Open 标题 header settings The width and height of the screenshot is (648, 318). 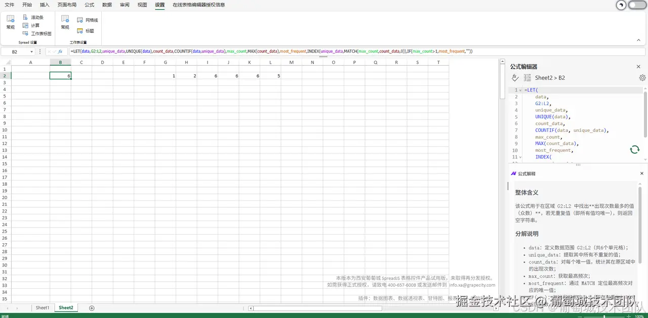click(x=85, y=31)
